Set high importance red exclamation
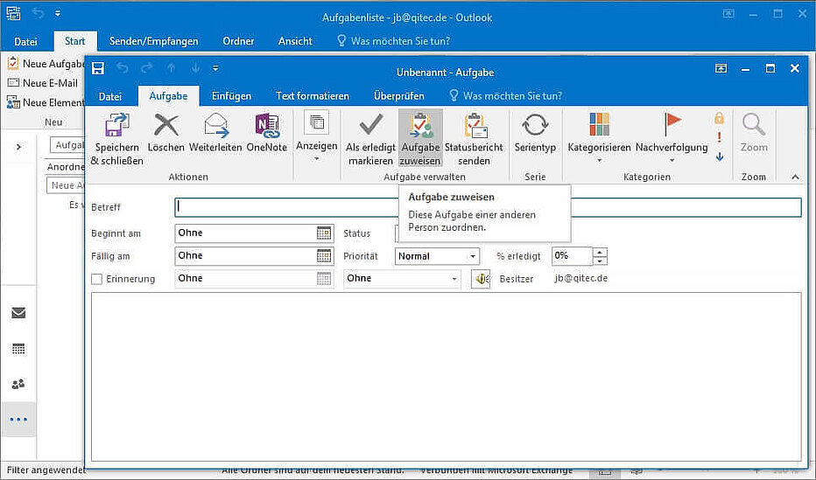This screenshot has width=816, height=480. [719, 137]
